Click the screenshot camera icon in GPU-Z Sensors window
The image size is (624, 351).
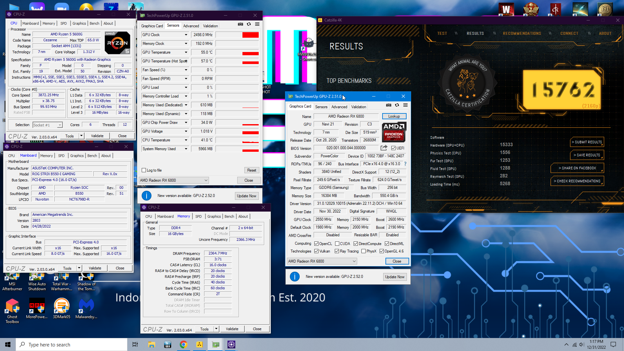tap(240, 24)
